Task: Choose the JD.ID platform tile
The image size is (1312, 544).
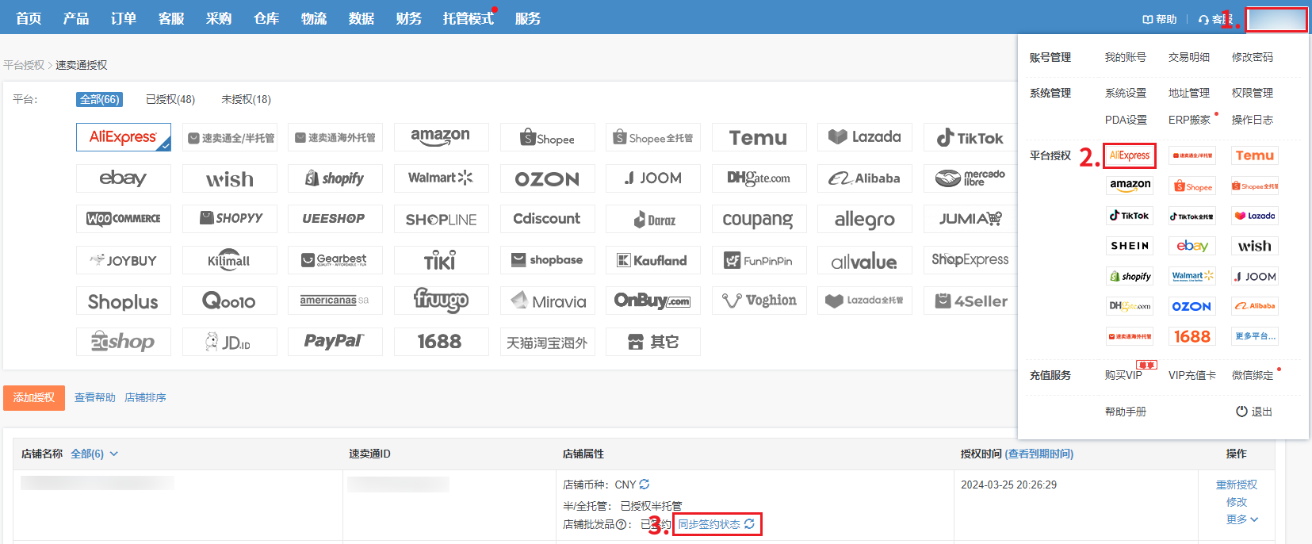Action: [229, 342]
